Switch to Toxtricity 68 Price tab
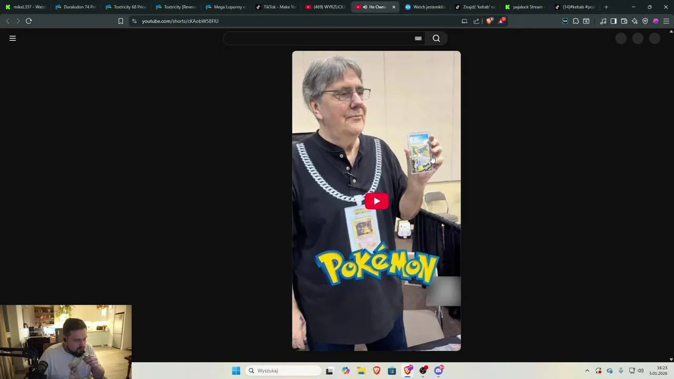This screenshot has height=379, width=674. pyautogui.click(x=126, y=7)
